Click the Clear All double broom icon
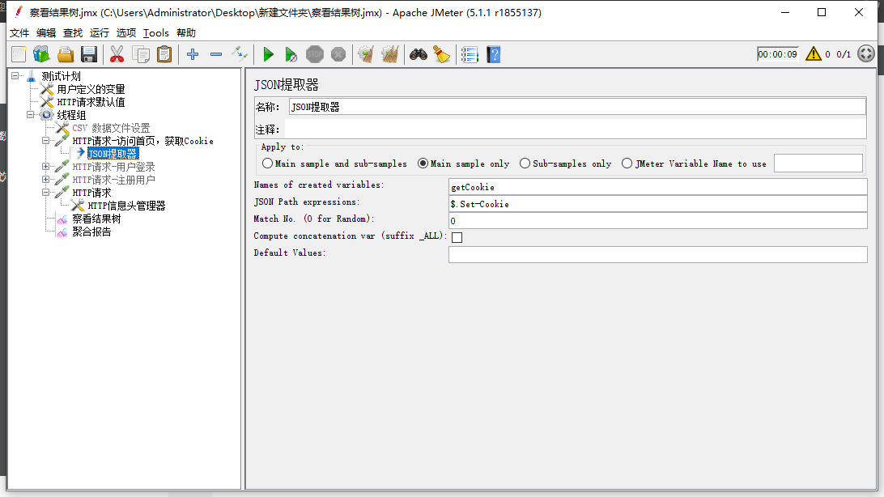Viewport: 884px width, 497px height. [389, 55]
